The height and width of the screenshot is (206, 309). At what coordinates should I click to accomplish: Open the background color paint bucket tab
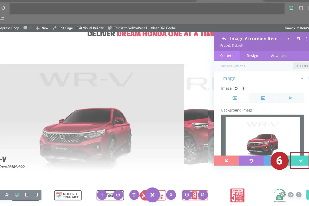click(x=290, y=98)
